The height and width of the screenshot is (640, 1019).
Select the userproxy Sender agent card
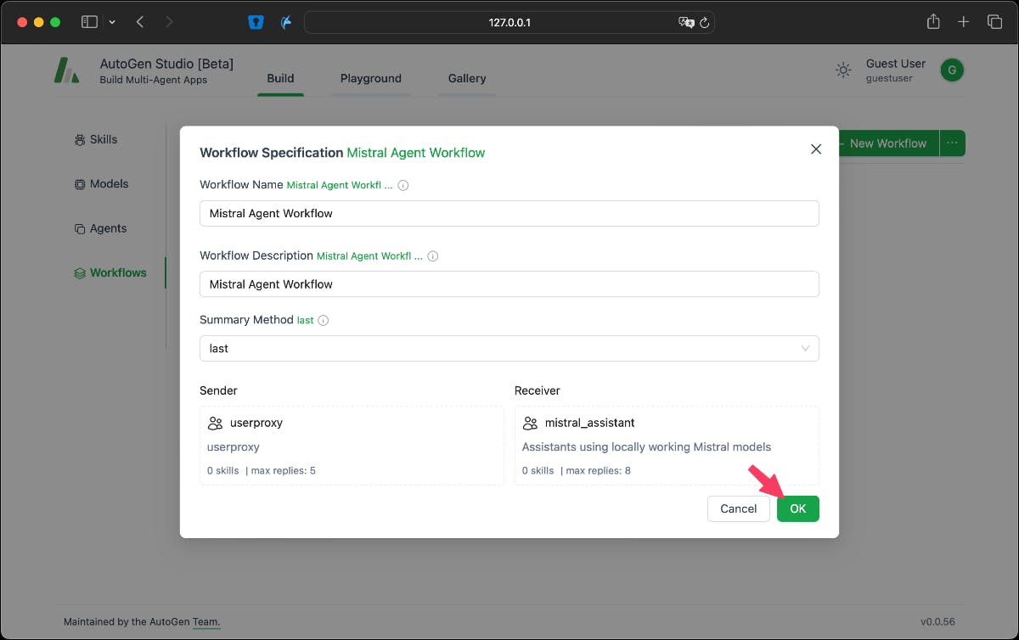tap(352, 446)
